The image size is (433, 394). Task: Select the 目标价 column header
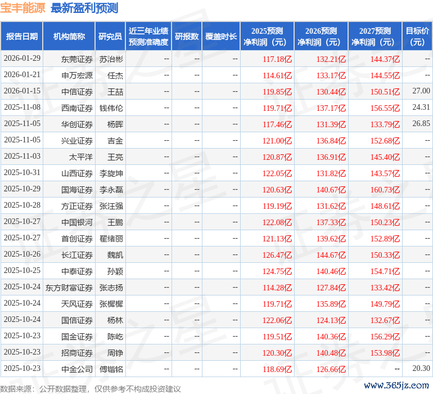417,37
